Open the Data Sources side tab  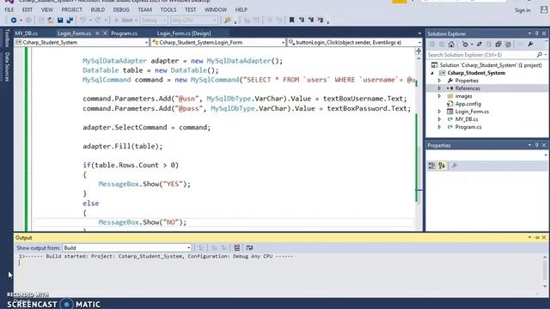pyautogui.click(x=7, y=67)
